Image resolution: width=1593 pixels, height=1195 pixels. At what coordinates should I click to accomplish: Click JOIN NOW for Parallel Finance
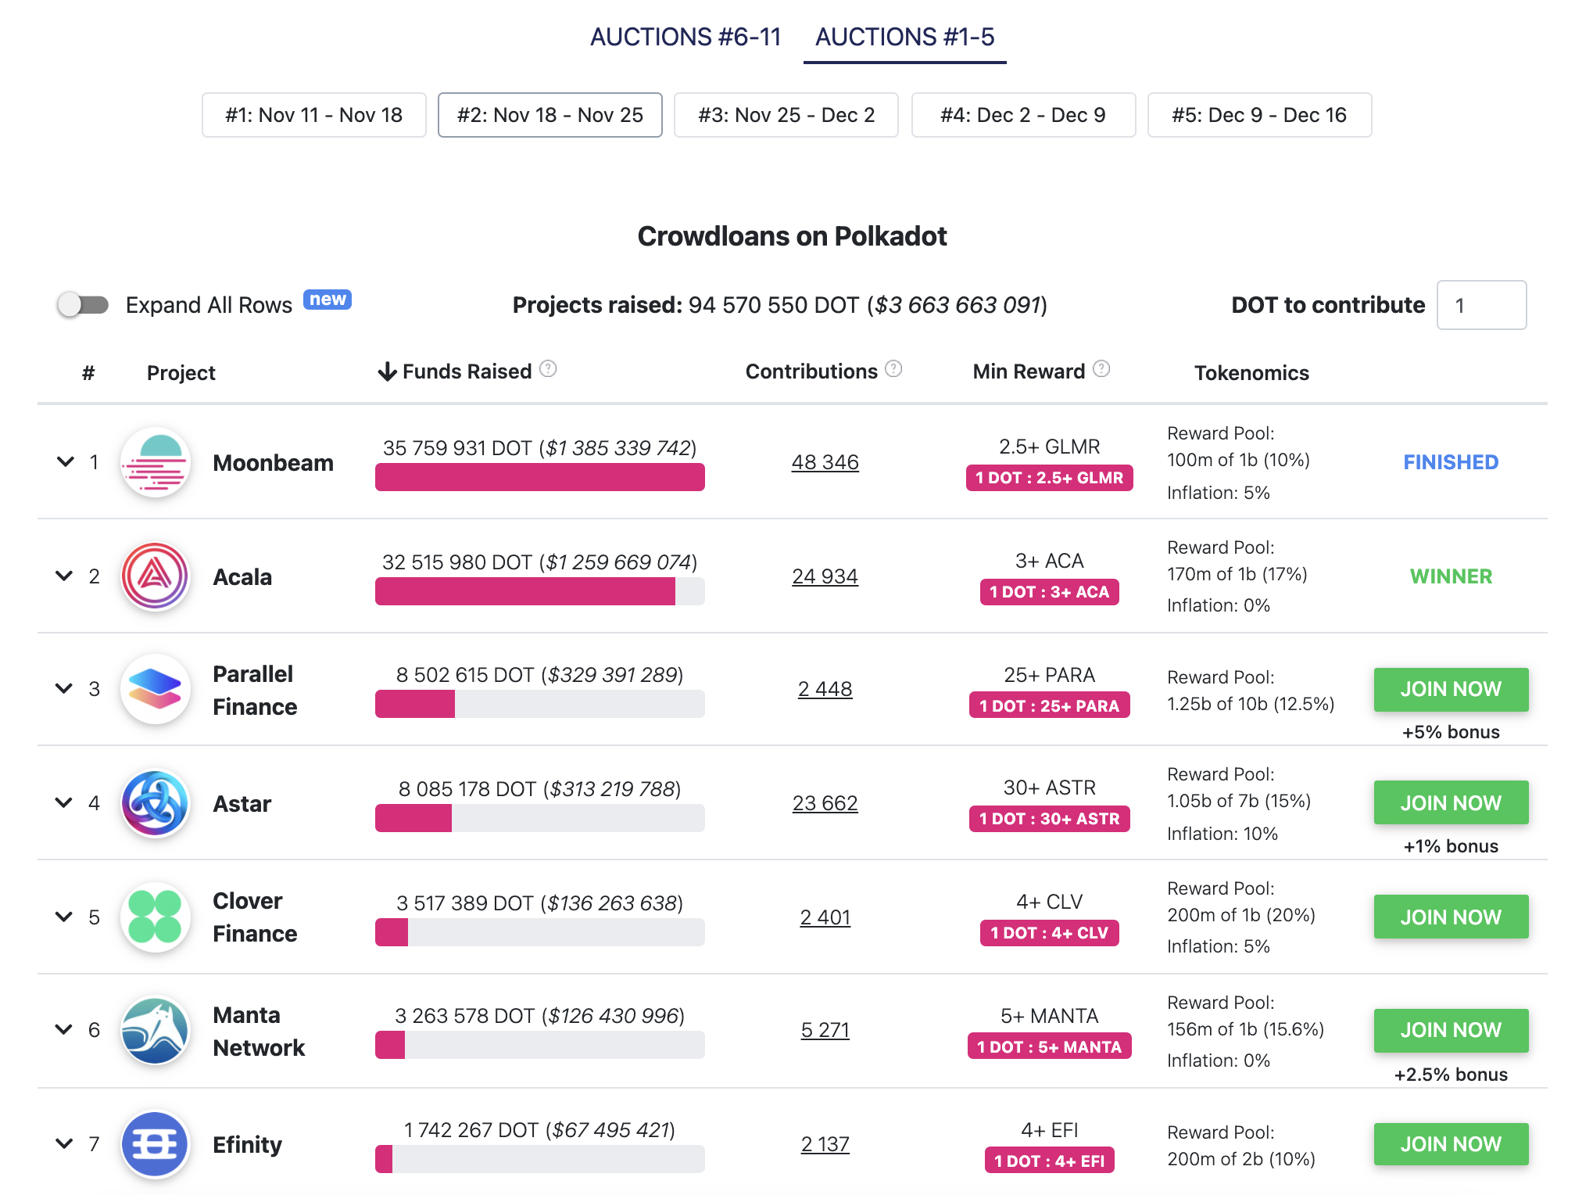pyautogui.click(x=1450, y=689)
